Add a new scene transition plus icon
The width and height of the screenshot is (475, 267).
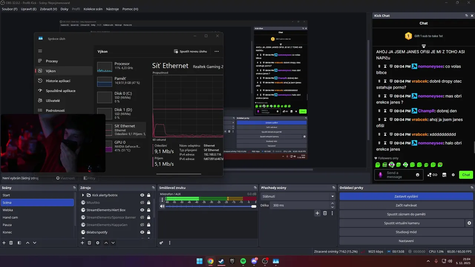click(317, 213)
